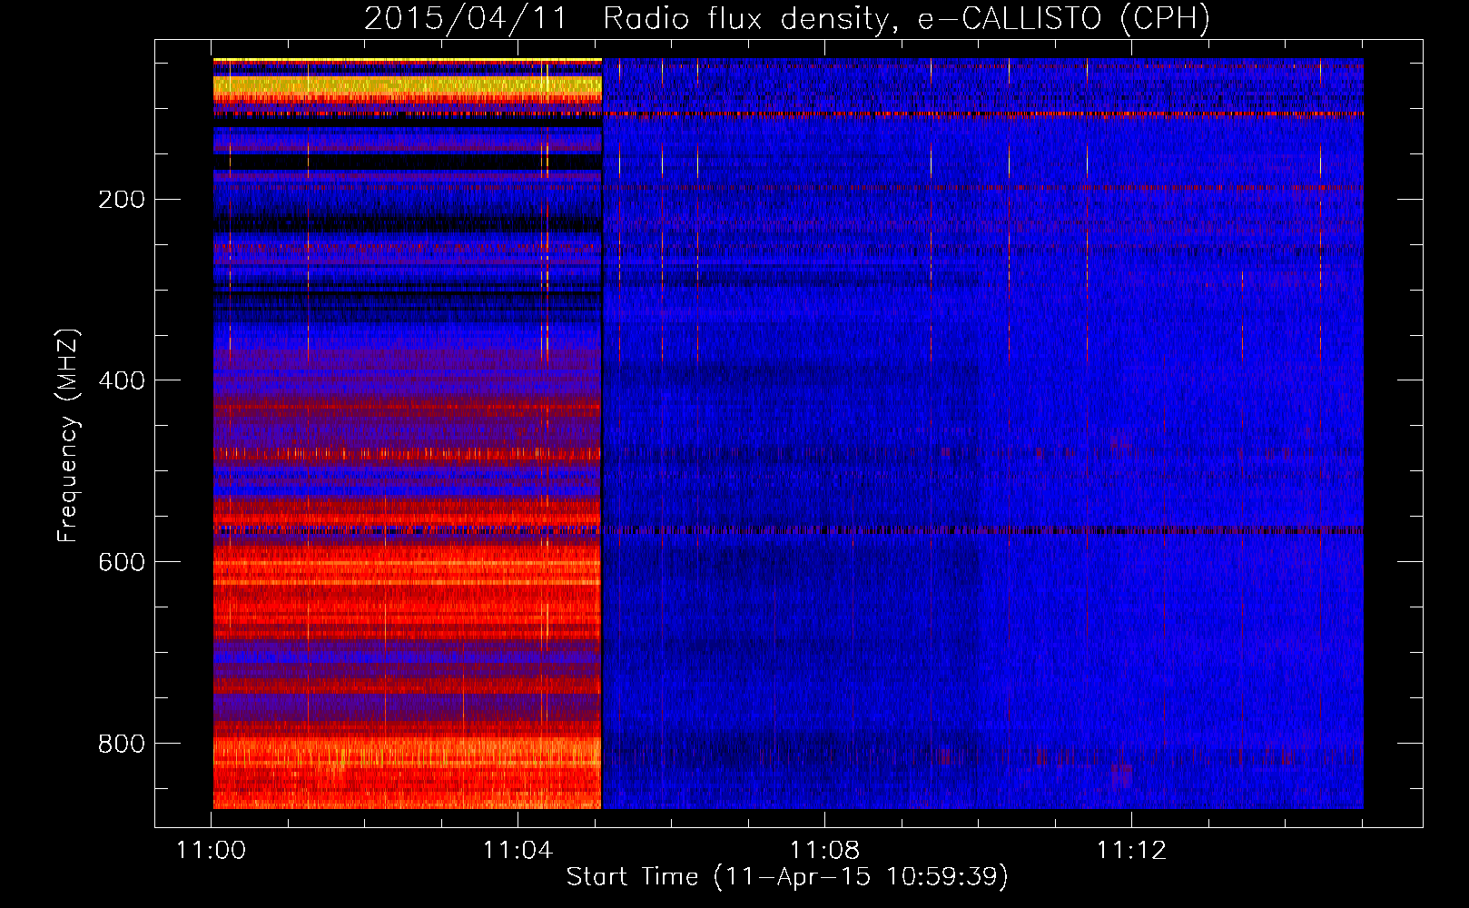Image resolution: width=1469 pixels, height=908 pixels.
Task: Click the 'Frequency (MHZ)' axis label
Action: 67,435
